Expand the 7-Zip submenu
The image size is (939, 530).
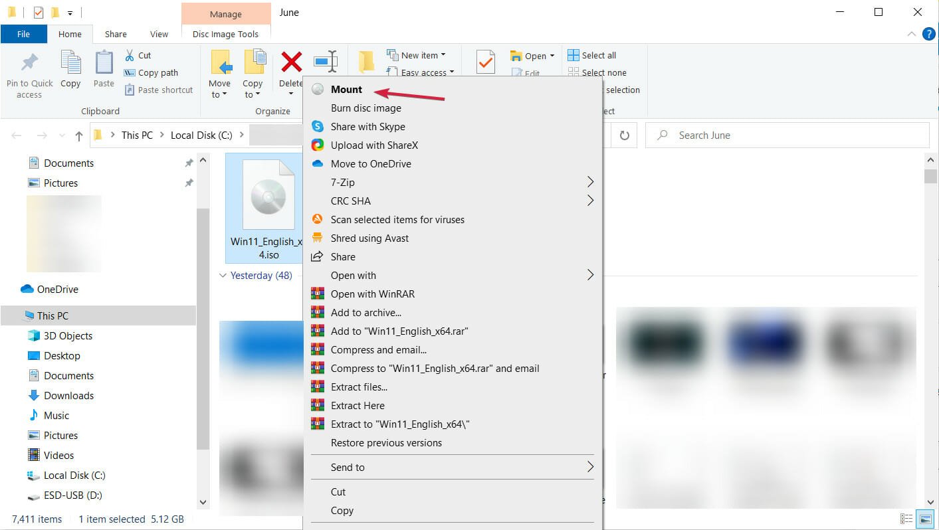click(453, 182)
